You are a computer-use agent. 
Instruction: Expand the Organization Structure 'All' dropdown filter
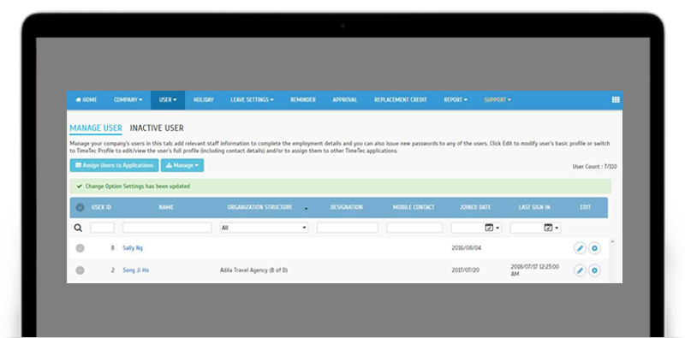point(264,228)
